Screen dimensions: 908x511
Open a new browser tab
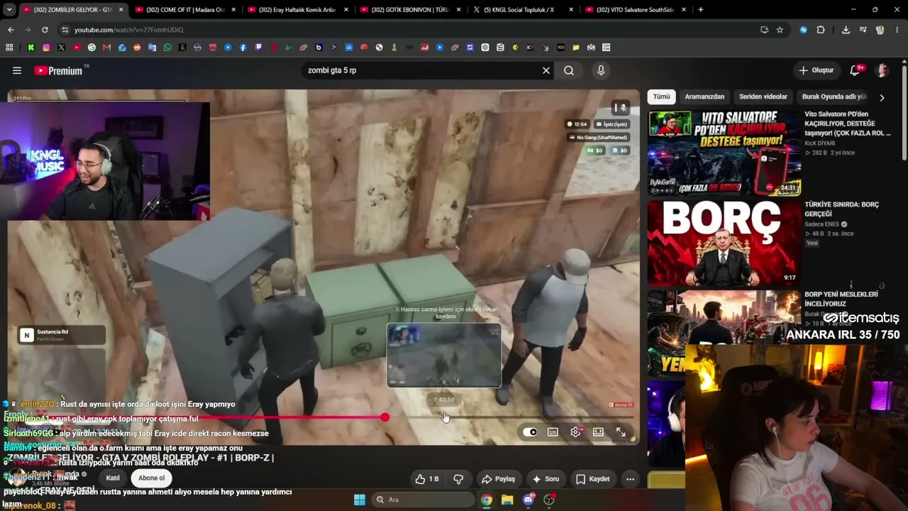tap(700, 10)
